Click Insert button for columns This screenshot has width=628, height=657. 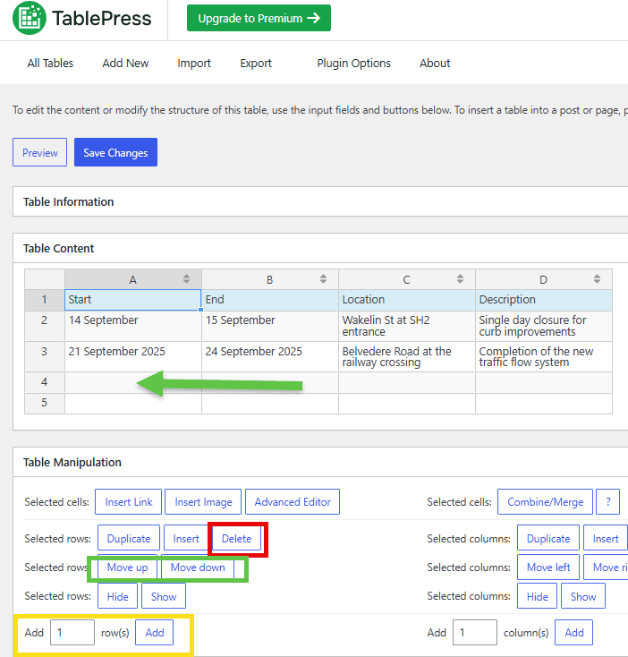(606, 538)
